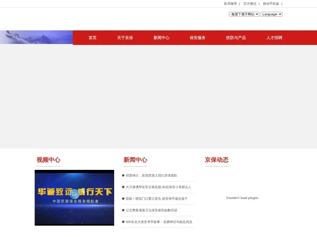Click the 视频中心 section heading
Image resolution: width=317 pixels, height=237 pixels.
click(x=48, y=160)
